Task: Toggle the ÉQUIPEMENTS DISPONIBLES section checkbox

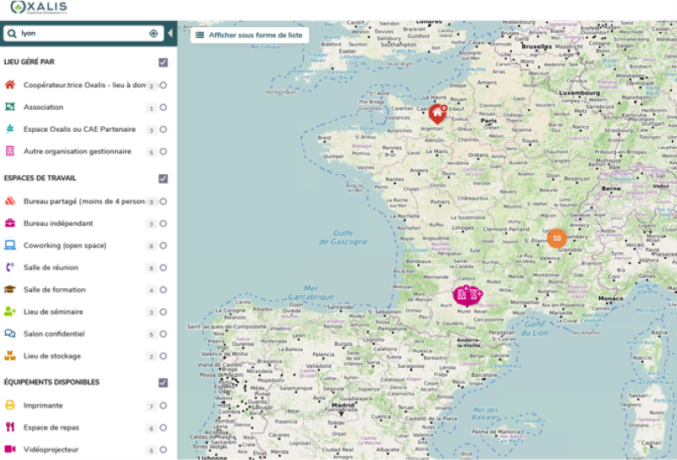Action: pyautogui.click(x=162, y=382)
